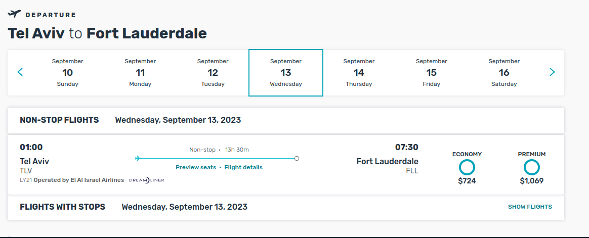The width and height of the screenshot is (589, 238).
Task: Click the teal plane icon on the route line
Action: point(138,159)
